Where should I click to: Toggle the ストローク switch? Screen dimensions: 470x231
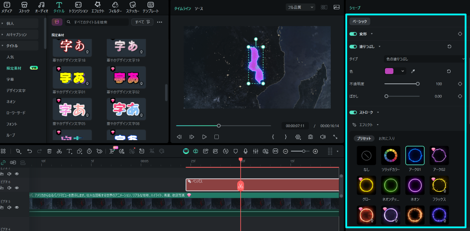353,112
